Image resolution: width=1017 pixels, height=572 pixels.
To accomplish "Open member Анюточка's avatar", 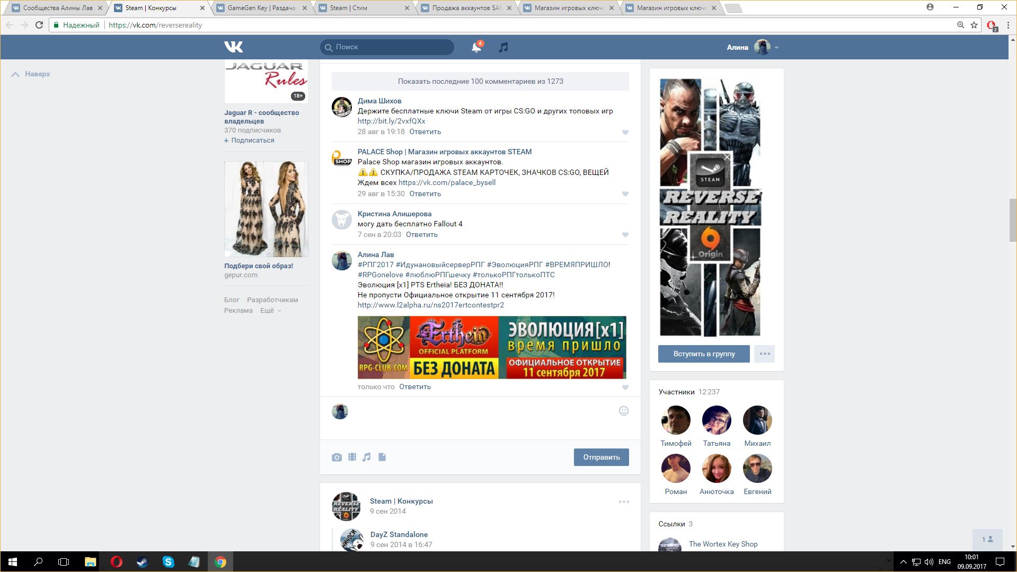I will 717,468.
